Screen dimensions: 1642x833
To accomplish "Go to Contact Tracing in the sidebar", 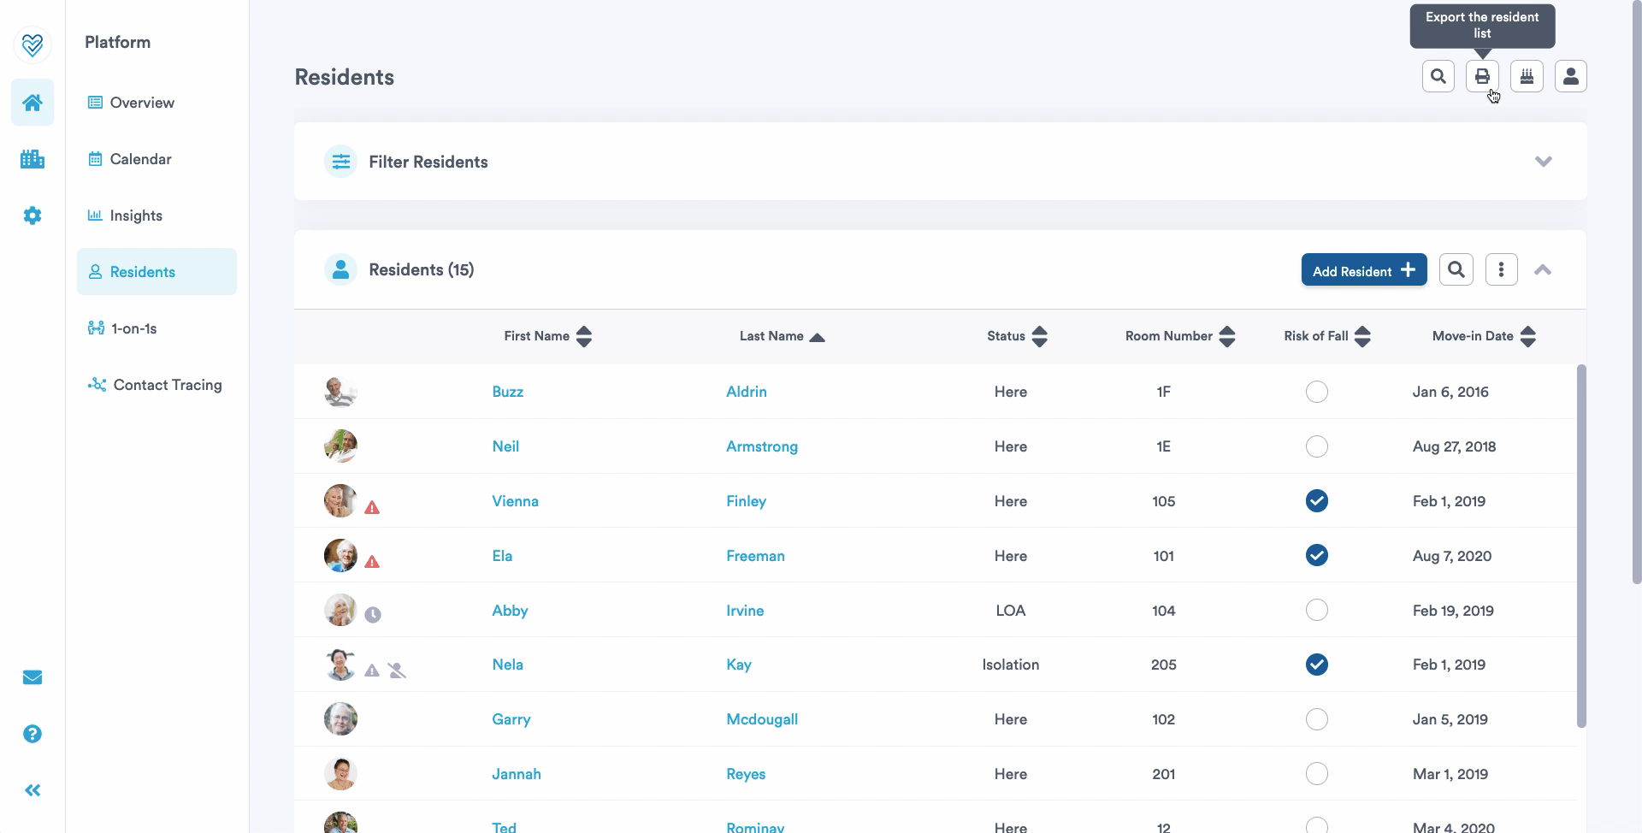I will click(x=167, y=385).
